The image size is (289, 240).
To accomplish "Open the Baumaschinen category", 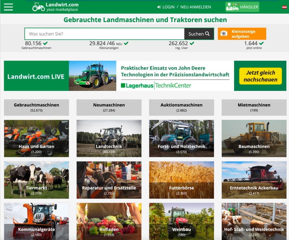I will click(254, 138).
